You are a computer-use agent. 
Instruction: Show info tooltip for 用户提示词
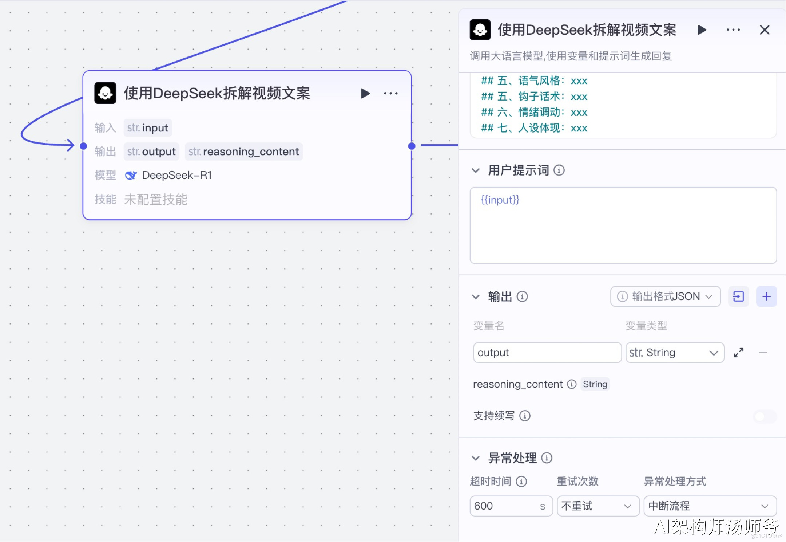point(559,170)
